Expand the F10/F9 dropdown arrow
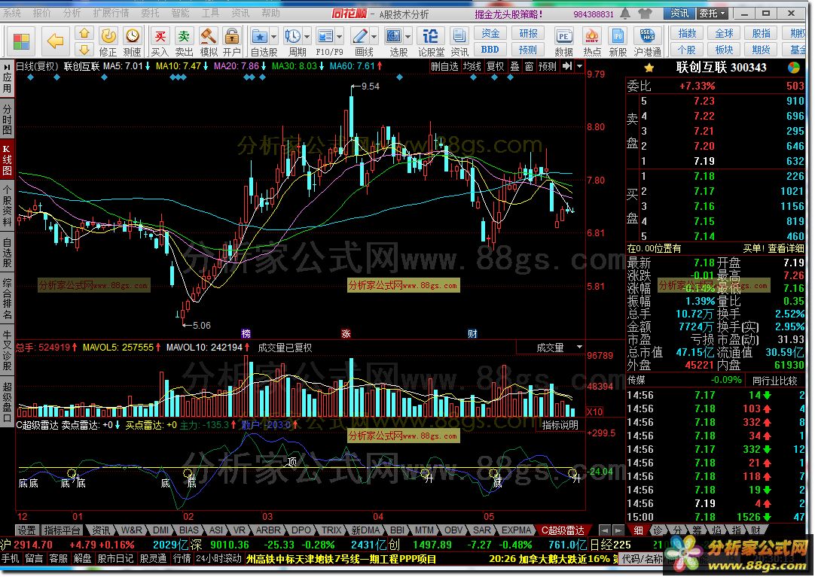815x577 pixels. click(x=340, y=36)
